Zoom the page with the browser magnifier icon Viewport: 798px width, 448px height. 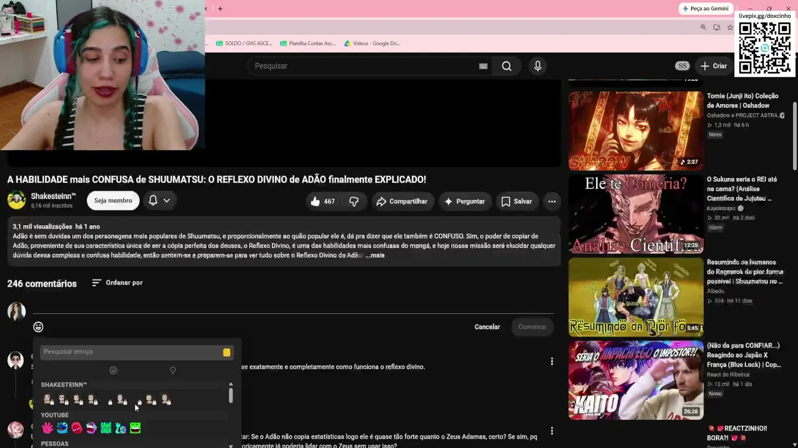(703, 27)
